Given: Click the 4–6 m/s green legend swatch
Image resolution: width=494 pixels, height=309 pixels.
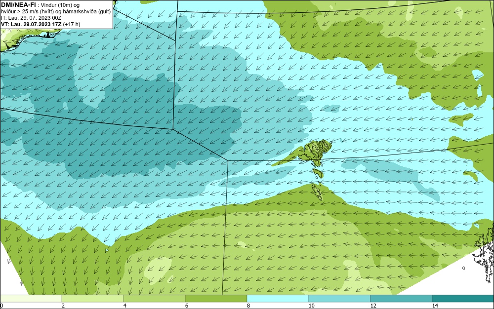Looking at the screenshot, I should coord(154,299).
